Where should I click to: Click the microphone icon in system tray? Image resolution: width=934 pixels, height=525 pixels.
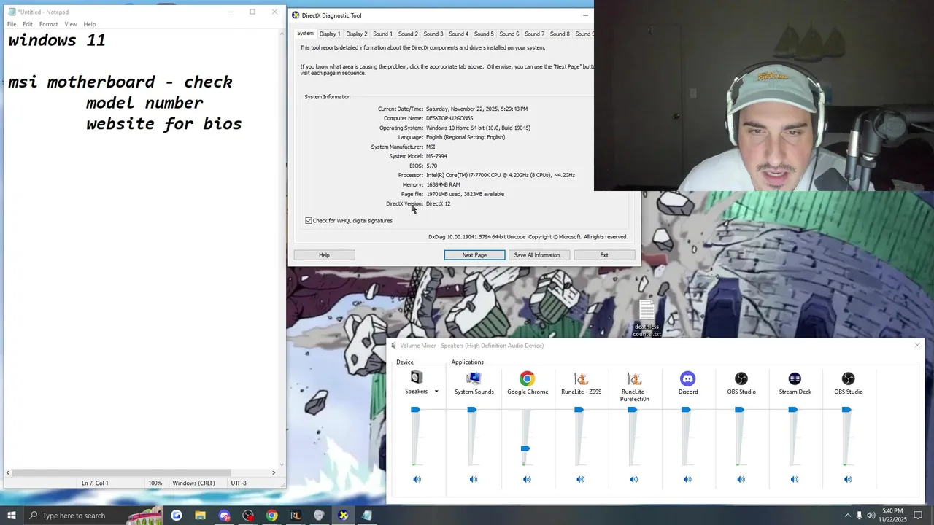(859, 516)
